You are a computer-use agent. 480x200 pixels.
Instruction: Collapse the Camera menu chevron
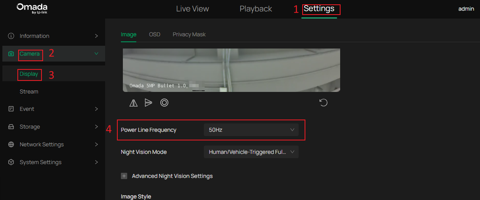click(96, 54)
